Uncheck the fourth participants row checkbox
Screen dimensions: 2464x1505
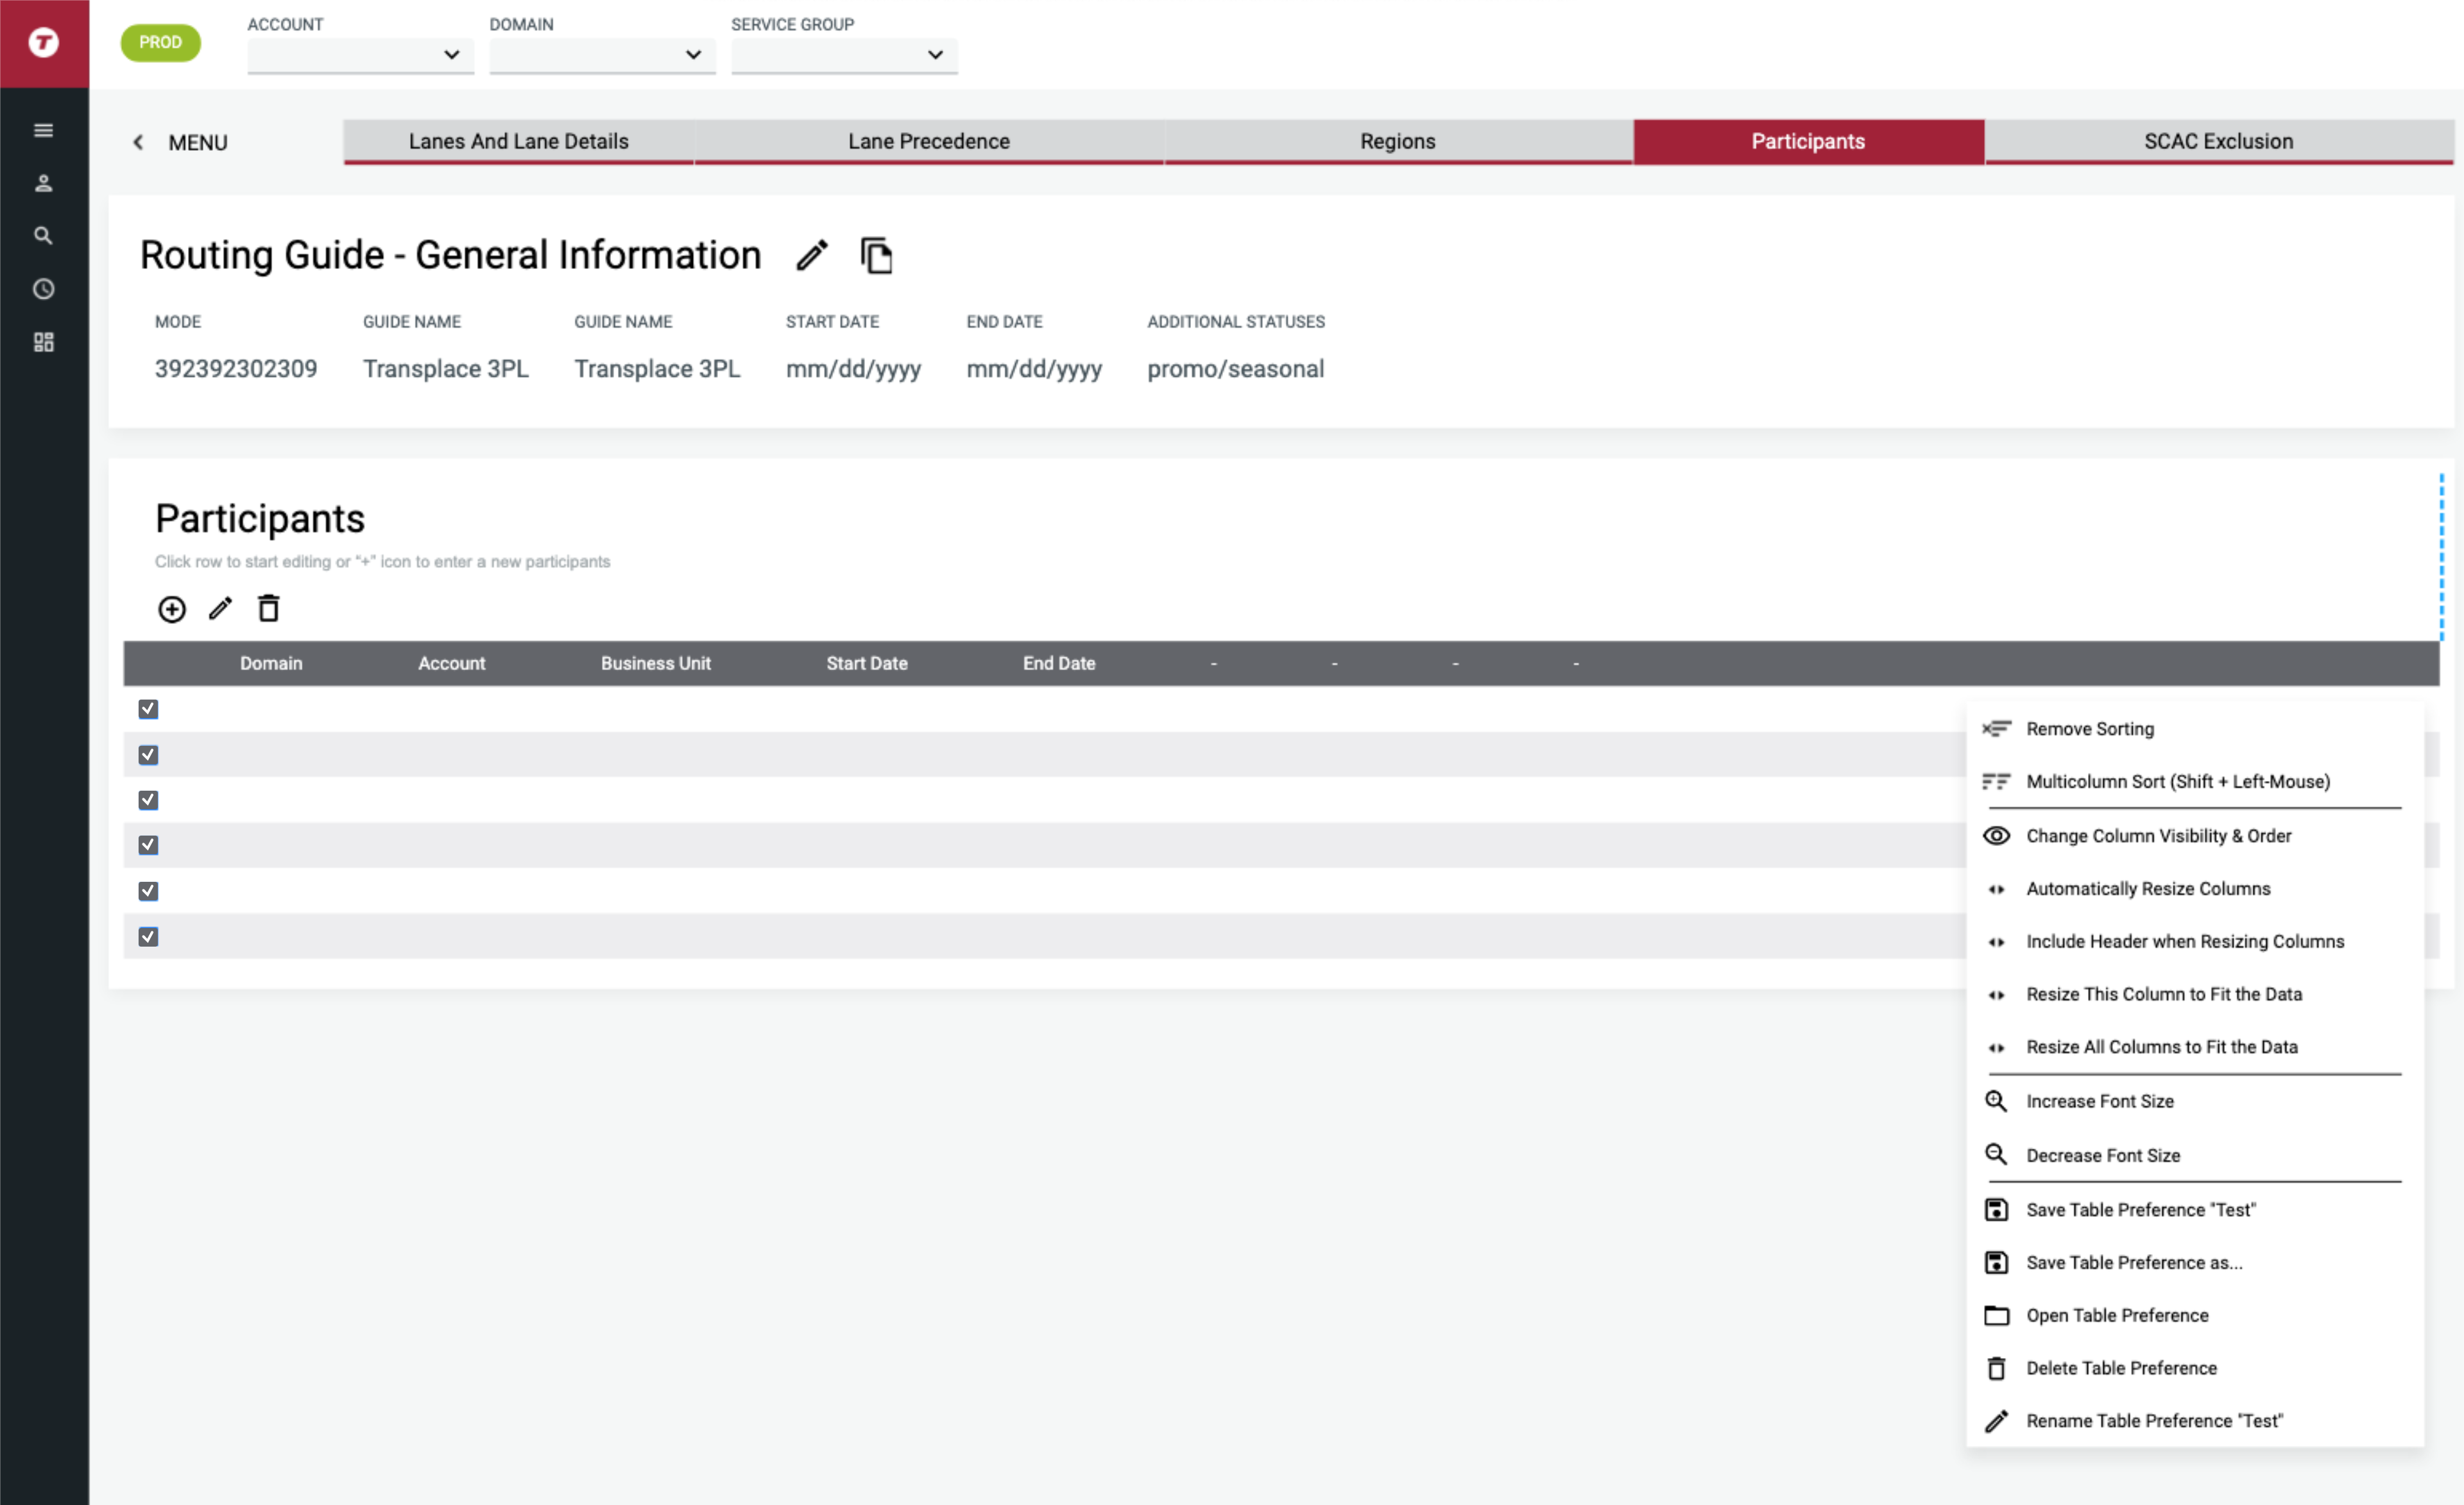point(148,845)
